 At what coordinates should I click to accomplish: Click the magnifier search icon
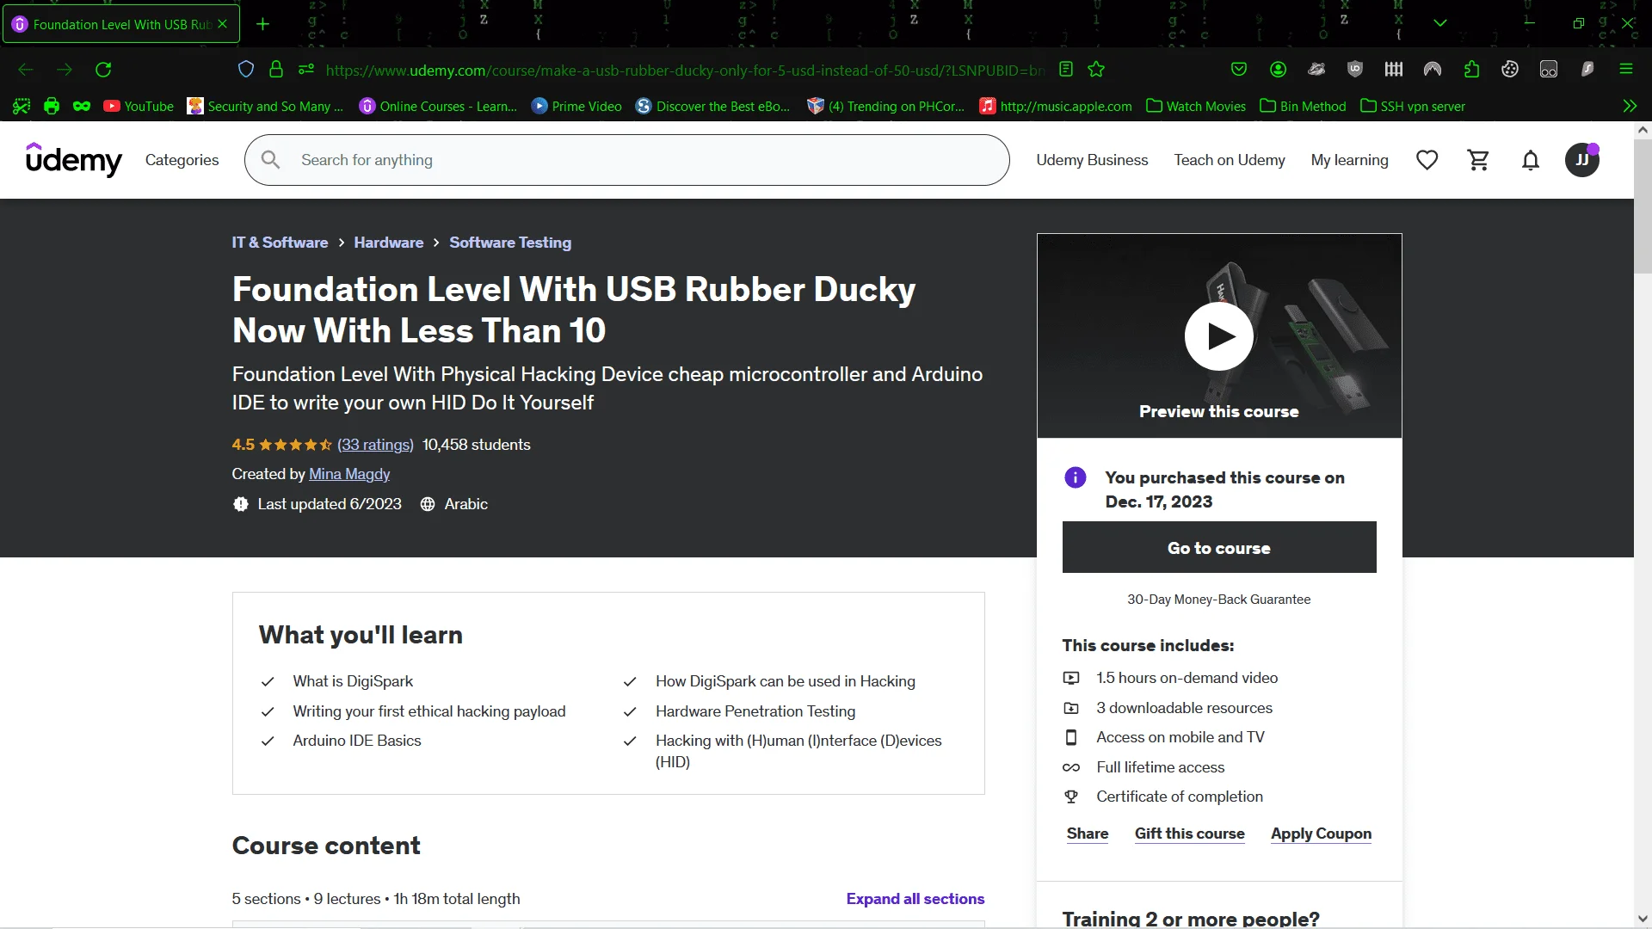271,160
